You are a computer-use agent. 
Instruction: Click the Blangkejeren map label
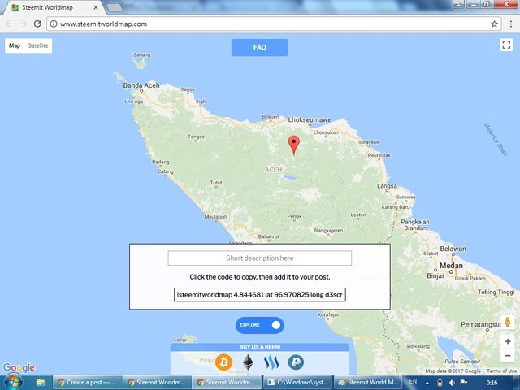click(328, 231)
